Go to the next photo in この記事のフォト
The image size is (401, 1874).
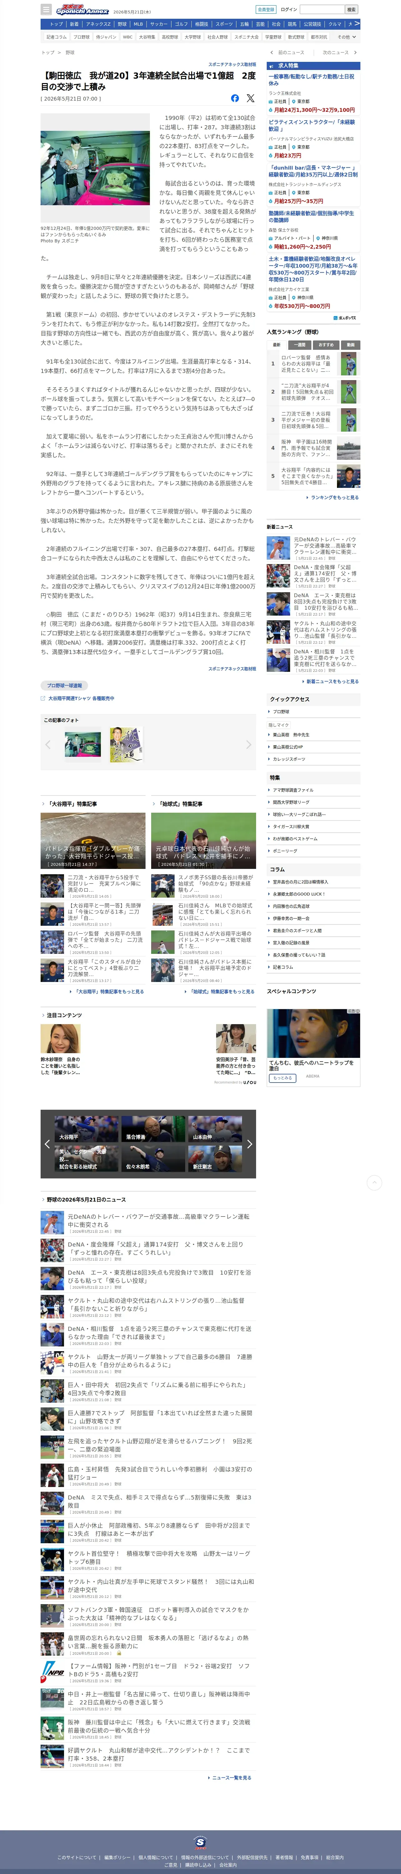pos(248,744)
